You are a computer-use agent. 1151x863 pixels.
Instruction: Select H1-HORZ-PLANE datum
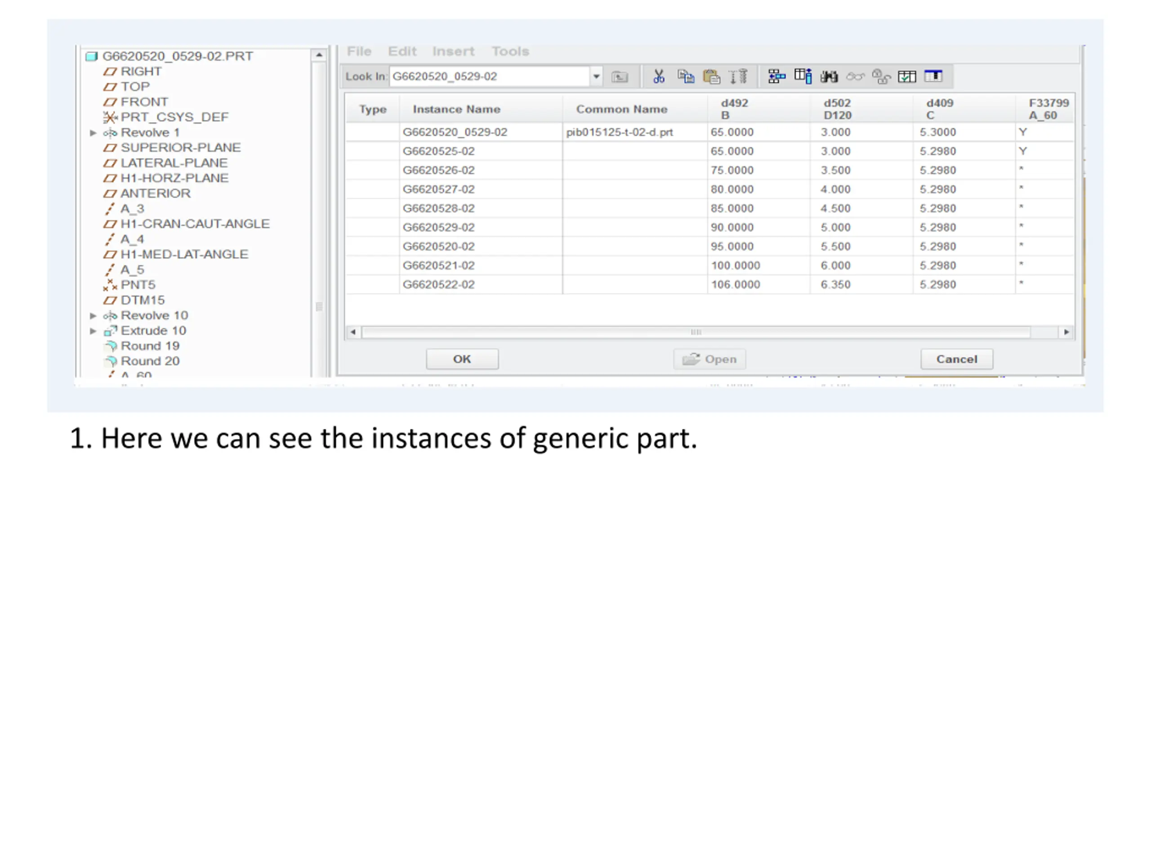pos(174,178)
